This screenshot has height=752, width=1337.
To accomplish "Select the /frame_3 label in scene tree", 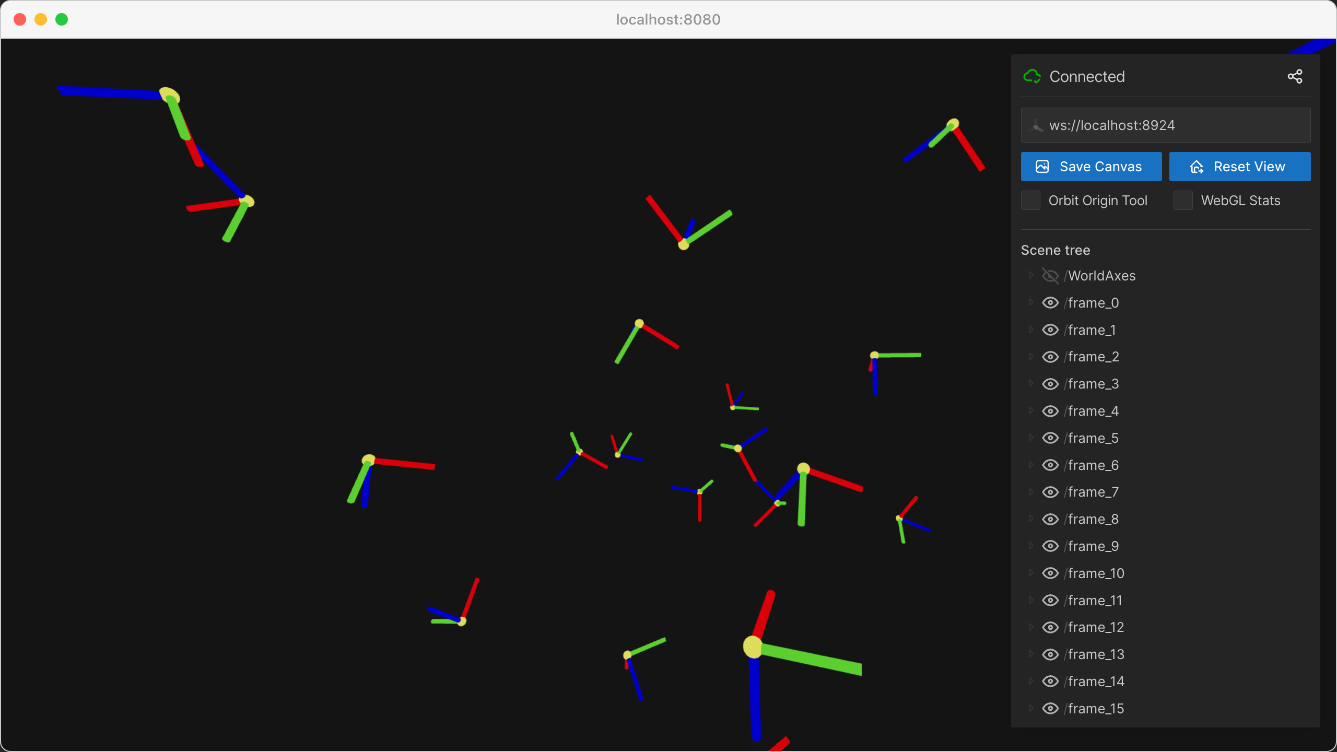I will [1092, 384].
